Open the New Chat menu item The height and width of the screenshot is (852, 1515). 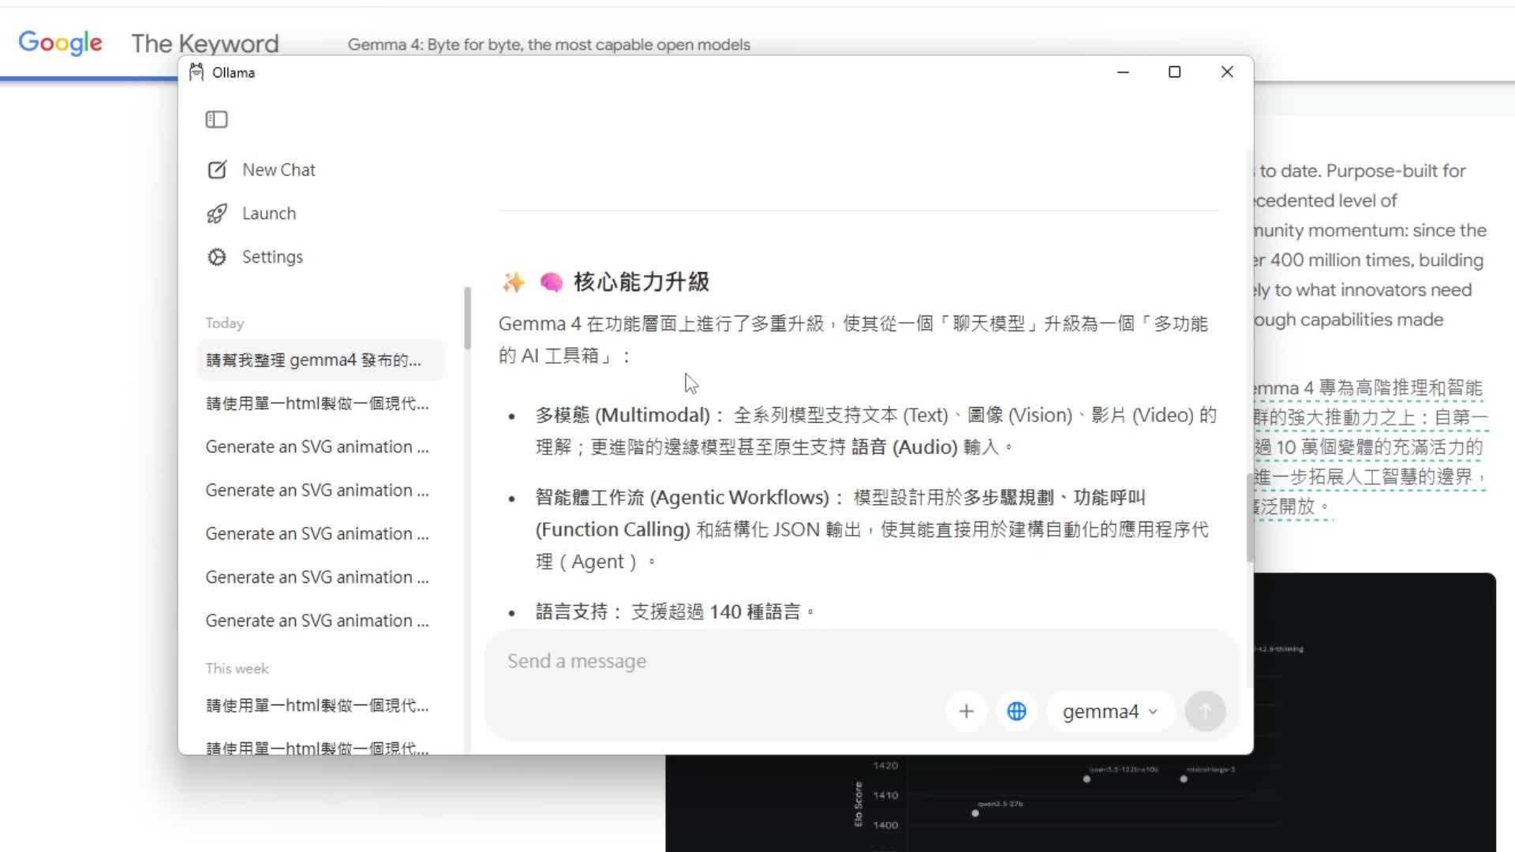[279, 170]
